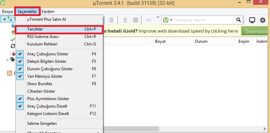This screenshot has height=133, width=270.
Task: Open the Yardım menu
Action: [48, 12]
